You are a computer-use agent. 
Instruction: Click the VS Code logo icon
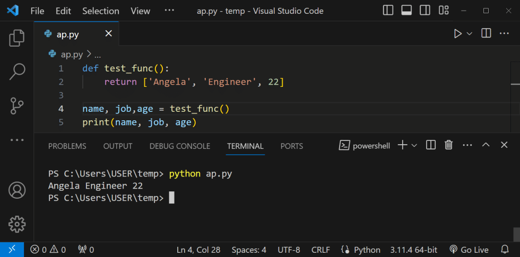pos(13,11)
